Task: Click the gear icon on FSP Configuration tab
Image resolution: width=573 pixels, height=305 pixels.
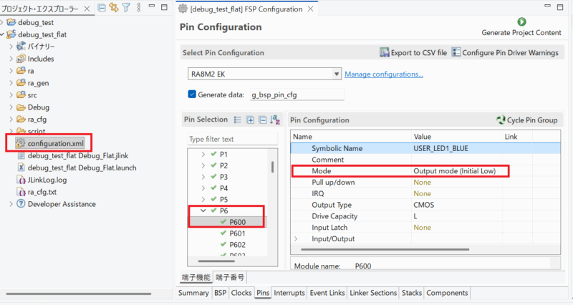Action: (x=183, y=9)
